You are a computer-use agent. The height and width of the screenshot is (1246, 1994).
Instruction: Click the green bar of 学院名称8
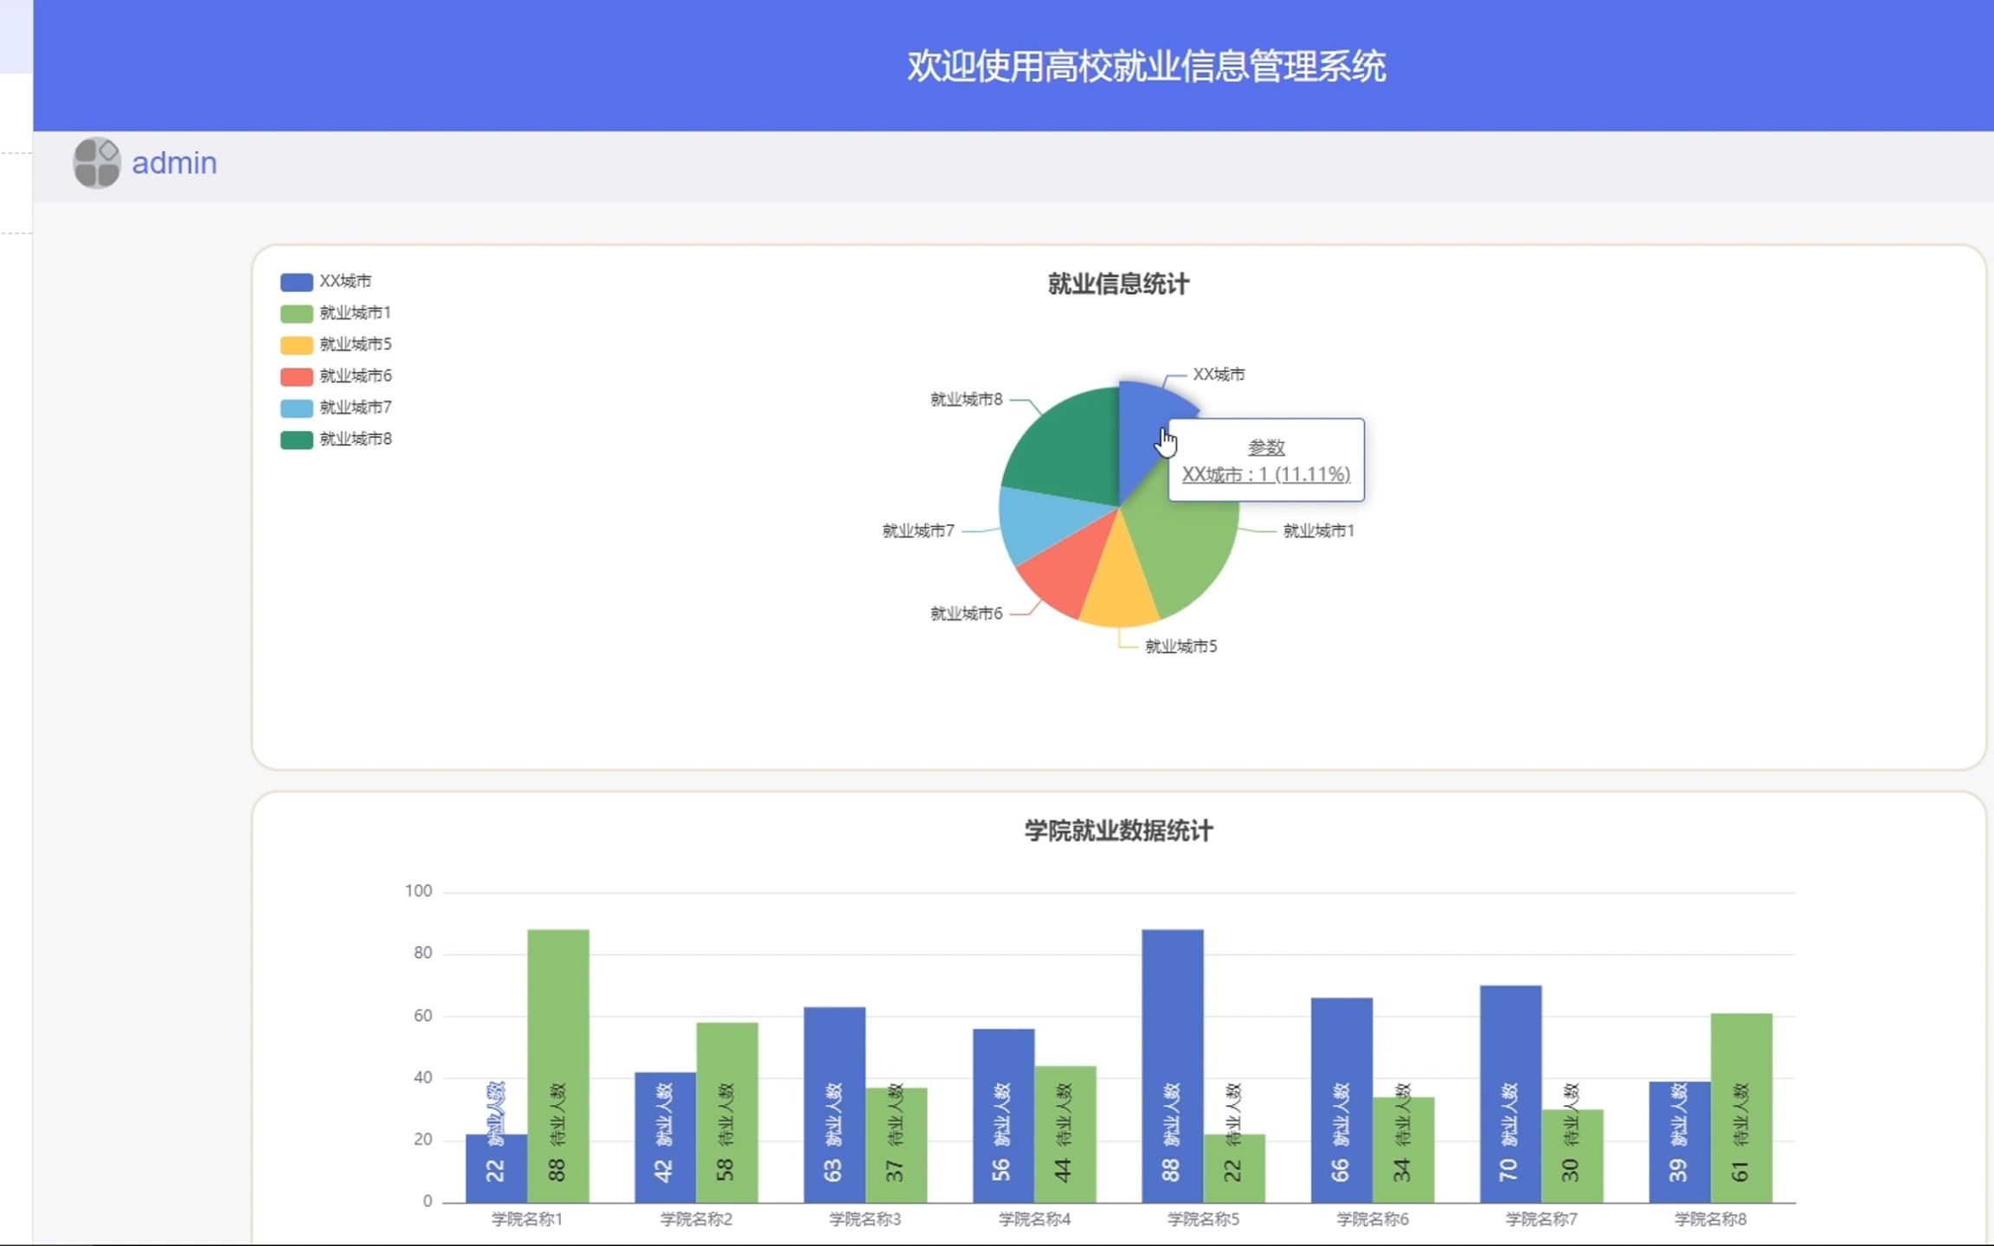(x=1741, y=1108)
